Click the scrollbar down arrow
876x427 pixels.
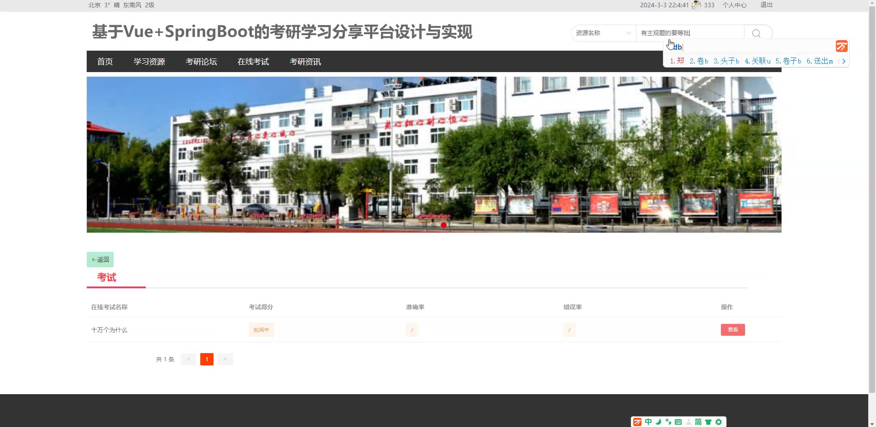tap(872, 424)
